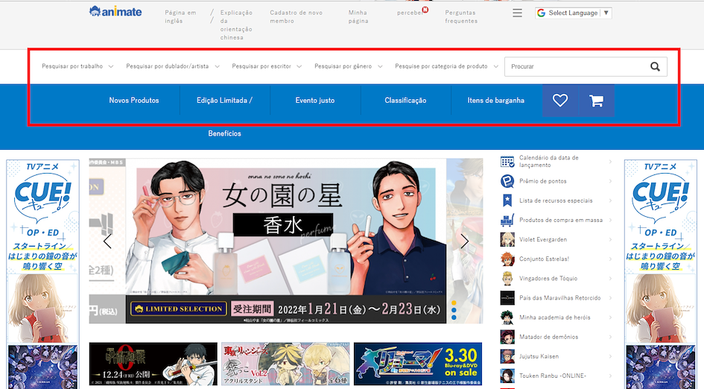Open Perguntas frequentes link

(x=461, y=16)
